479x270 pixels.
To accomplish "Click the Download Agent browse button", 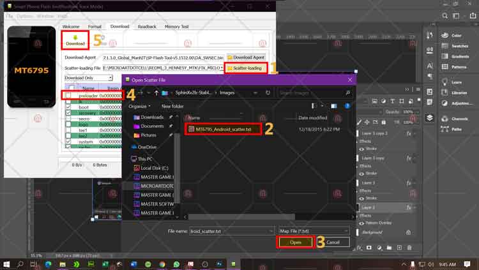I will (247, 57).
